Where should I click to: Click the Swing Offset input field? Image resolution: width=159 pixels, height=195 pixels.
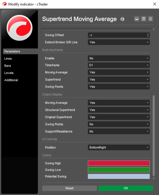click(119, 35)
